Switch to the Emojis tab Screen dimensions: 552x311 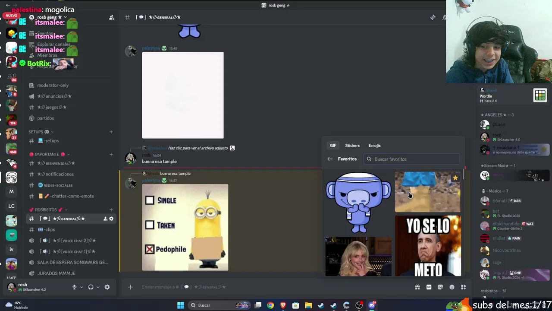pyautogui.click(x=374, y=146)
